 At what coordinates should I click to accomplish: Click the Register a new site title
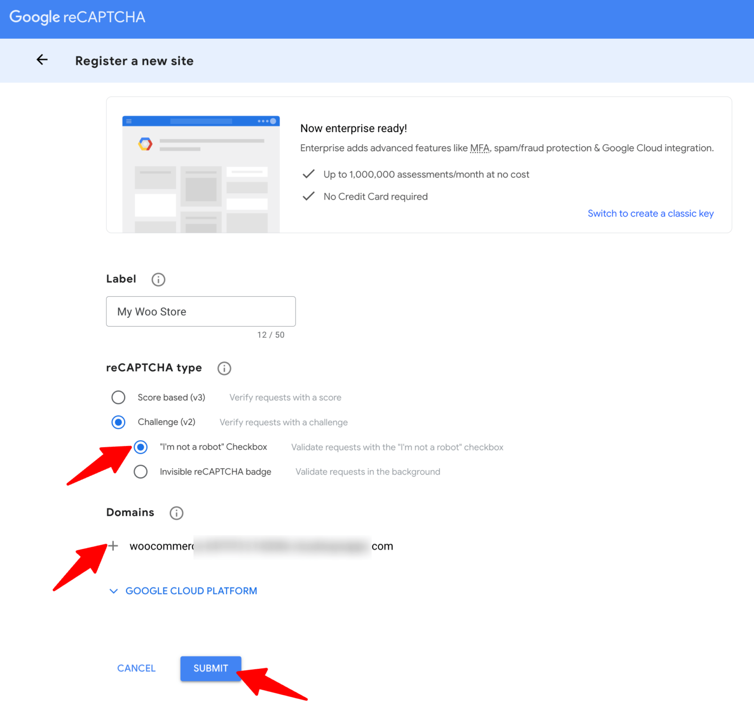[x=134, y=60]
